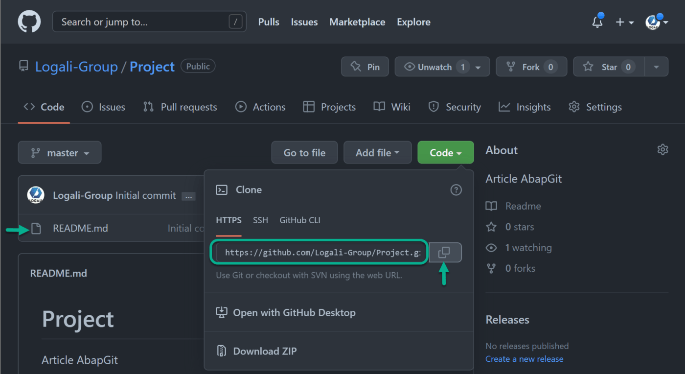Open the GitHub home logo
The height and width of the screenshot is (374, 685).
coord(29,22)
